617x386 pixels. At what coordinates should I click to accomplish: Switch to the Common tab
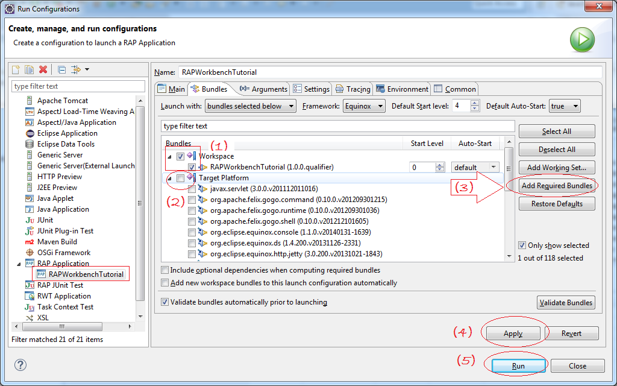click(455, 89)
